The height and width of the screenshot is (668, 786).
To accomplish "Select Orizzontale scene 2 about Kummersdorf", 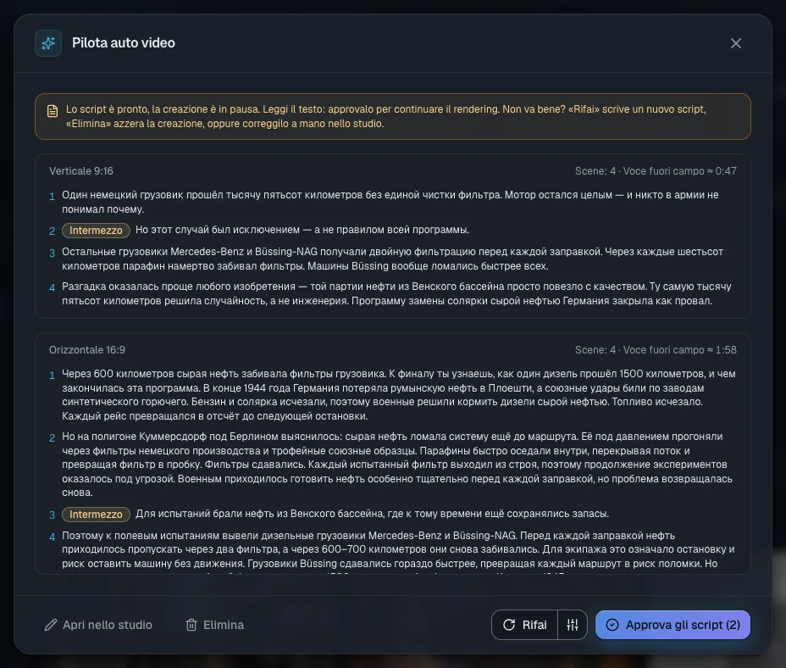I will click(397, 465).
